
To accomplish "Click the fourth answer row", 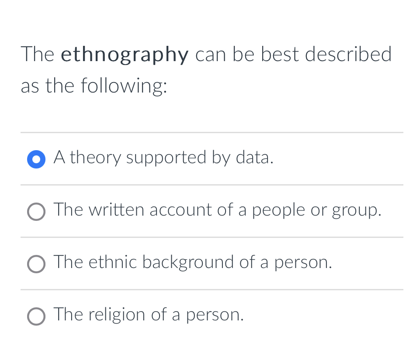I will 175,316.
